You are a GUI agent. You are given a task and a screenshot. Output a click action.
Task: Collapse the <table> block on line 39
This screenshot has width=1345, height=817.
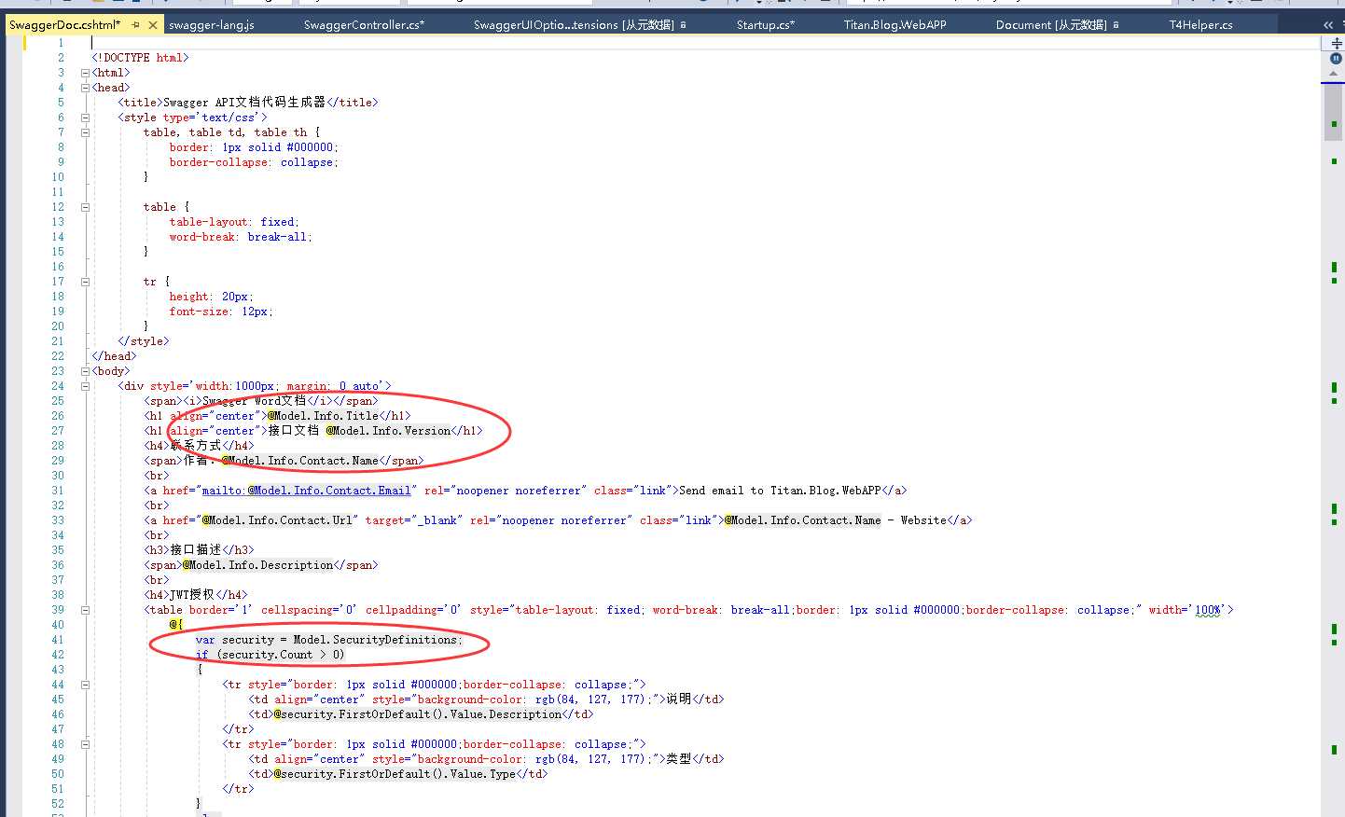click(85, 610)
